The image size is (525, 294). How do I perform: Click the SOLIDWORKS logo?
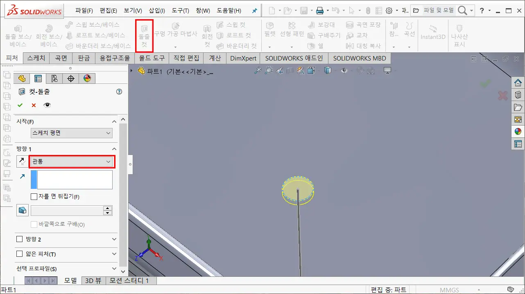[x=34, y=10]
